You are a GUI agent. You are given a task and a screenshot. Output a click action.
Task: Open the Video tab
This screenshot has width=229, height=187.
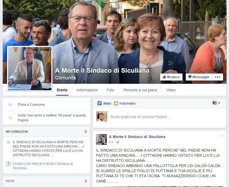click(x=171, y=90)
